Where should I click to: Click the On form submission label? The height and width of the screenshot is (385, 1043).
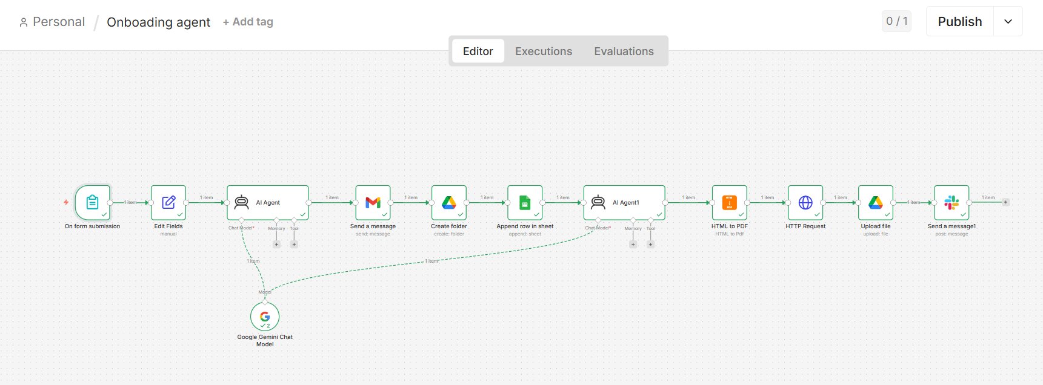(x=92, y=226)
